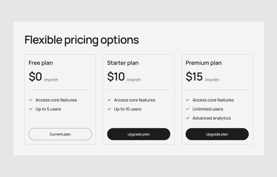Click the $10 price amount
The image size is (277, 177).
click(116, 77)
